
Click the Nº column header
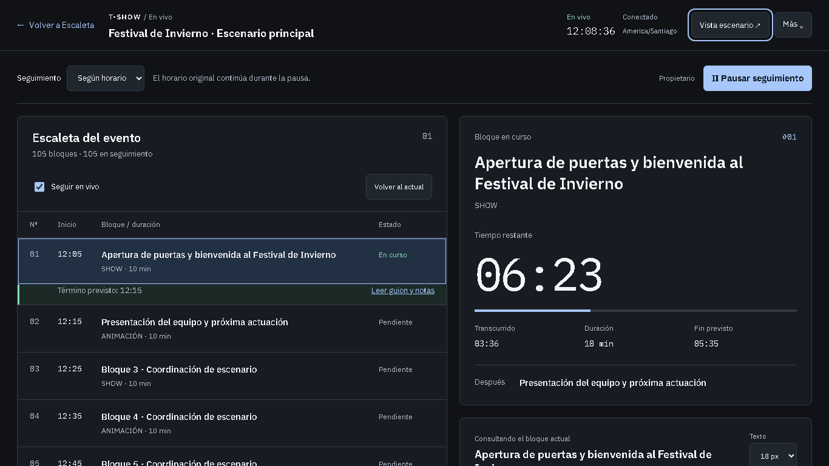(33, 225)
